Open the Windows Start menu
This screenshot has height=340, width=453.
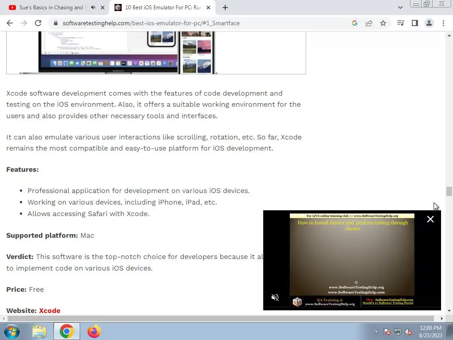coord(11,331)
